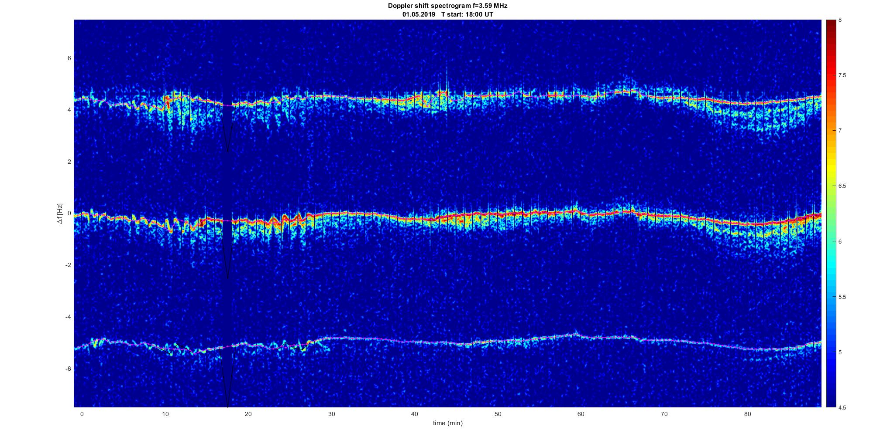Click the x-axis tick label 60
Viewport: 873px width, 437px height.
581,414
